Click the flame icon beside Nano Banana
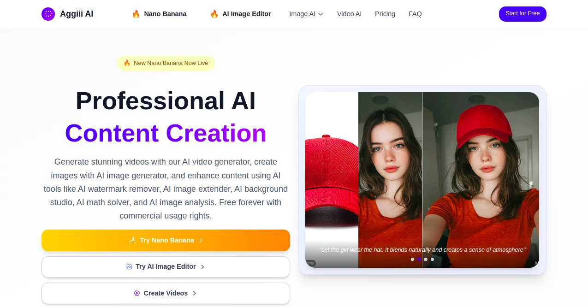The width and height of the screenshot is (588, 307). (137, 14)
